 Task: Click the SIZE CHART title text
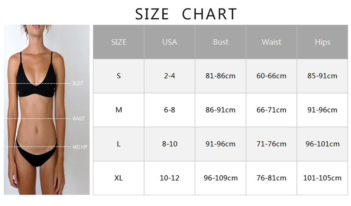[x=186, y=14]
